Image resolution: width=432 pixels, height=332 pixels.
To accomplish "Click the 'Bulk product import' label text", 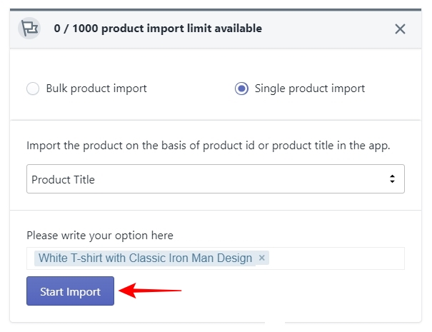I will pyautogui.click(x=96, y=89).
